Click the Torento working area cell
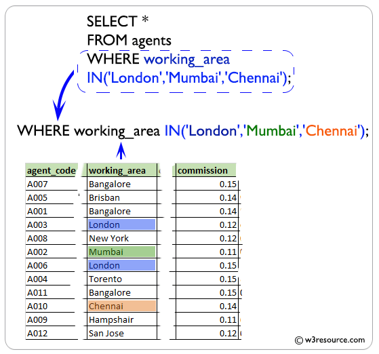 122,279
